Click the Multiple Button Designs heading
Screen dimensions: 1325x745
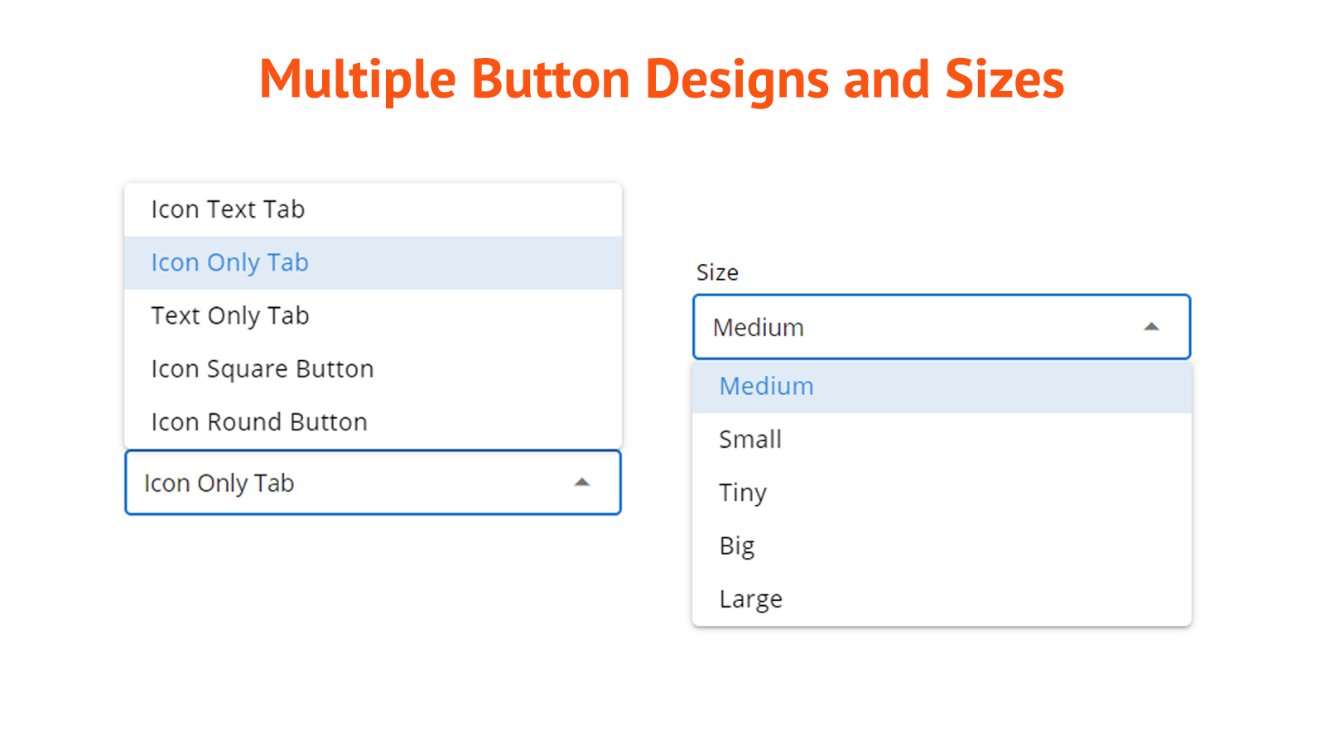(x=662, y=79)
